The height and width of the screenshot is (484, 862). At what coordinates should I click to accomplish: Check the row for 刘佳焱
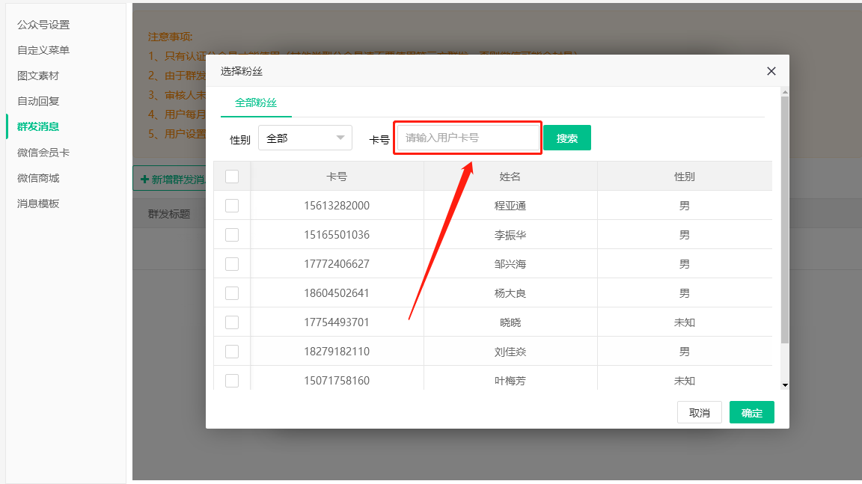232,352
